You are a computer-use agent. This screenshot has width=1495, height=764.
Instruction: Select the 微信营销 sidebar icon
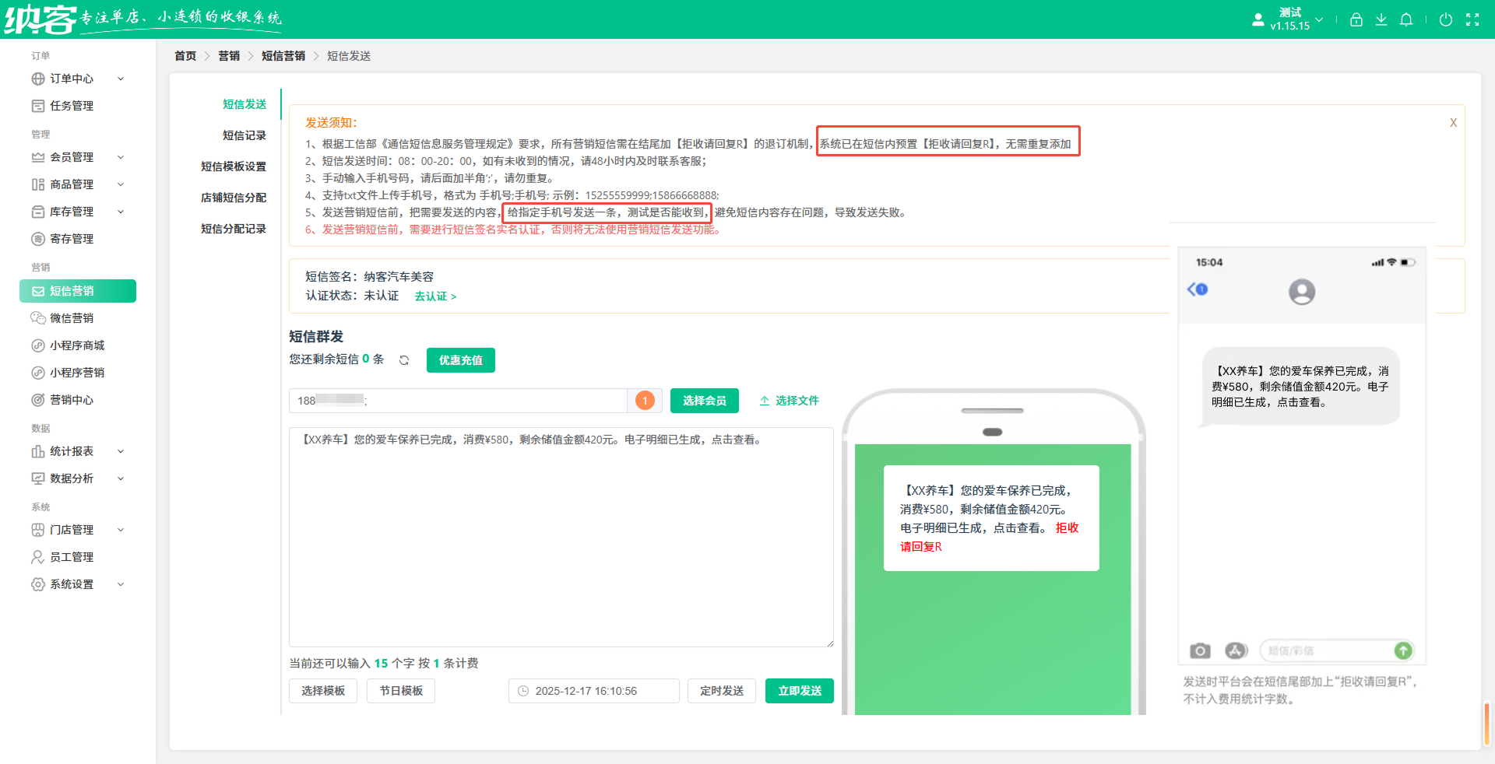pos(37,317)
